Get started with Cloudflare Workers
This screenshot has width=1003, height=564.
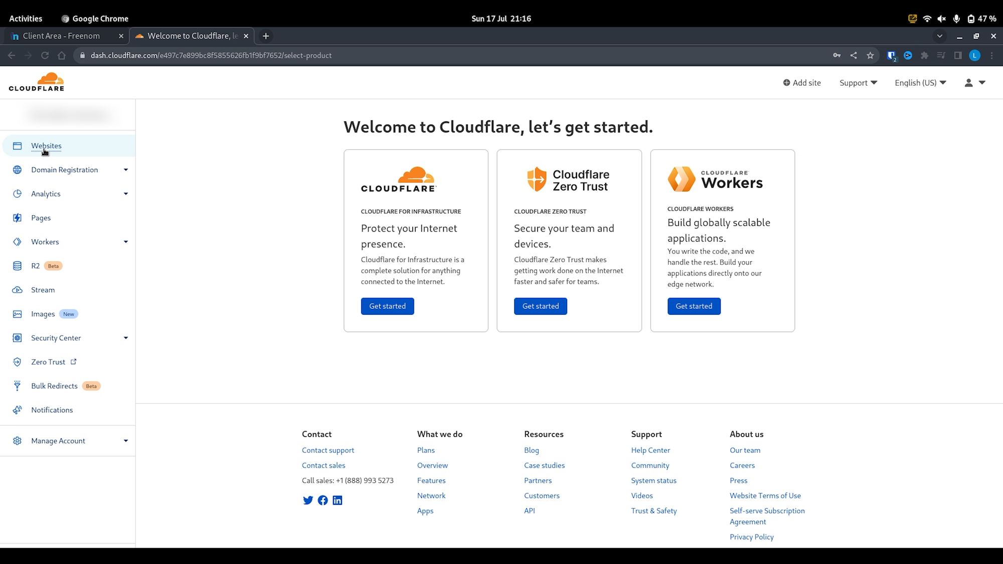(694, 306)
